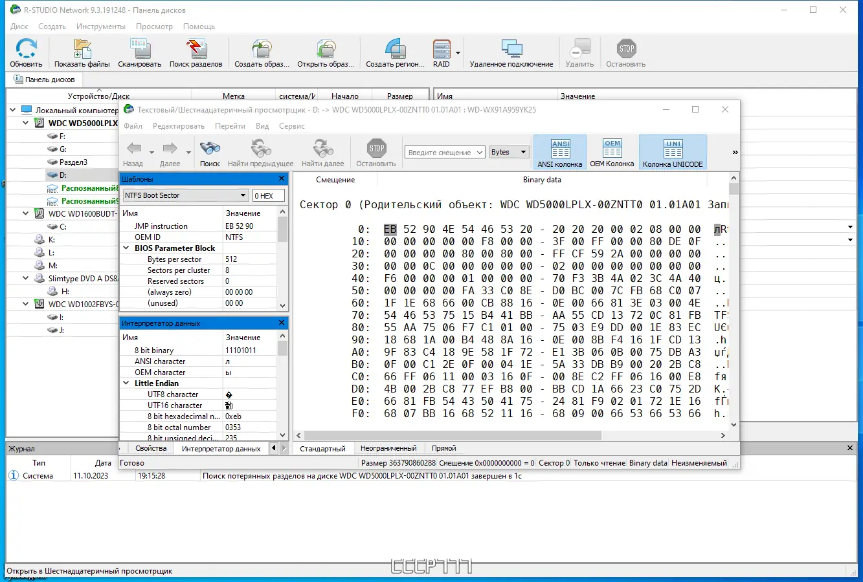Toggle the OEM Колонка display
Image resolution: width=863 pixels, height=582 pixels.
point(612,152)
